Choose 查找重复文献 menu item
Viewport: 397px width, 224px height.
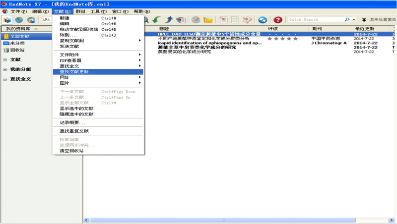pos(98,131)
